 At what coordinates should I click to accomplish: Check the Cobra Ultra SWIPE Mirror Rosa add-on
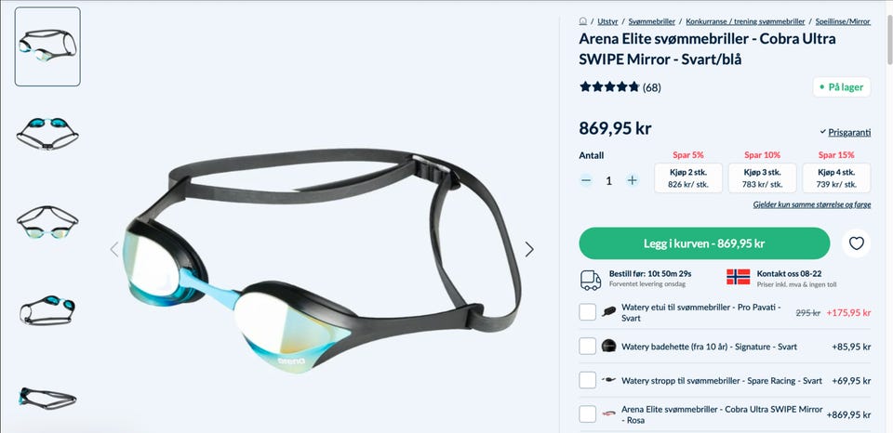(x=587, y=414)
